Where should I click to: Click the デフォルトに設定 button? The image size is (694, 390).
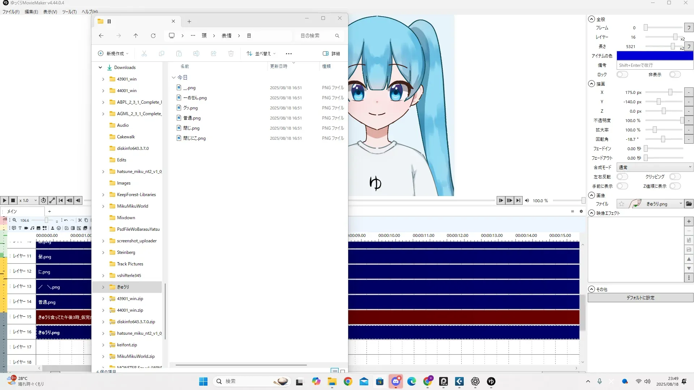[x=640, y=298]
